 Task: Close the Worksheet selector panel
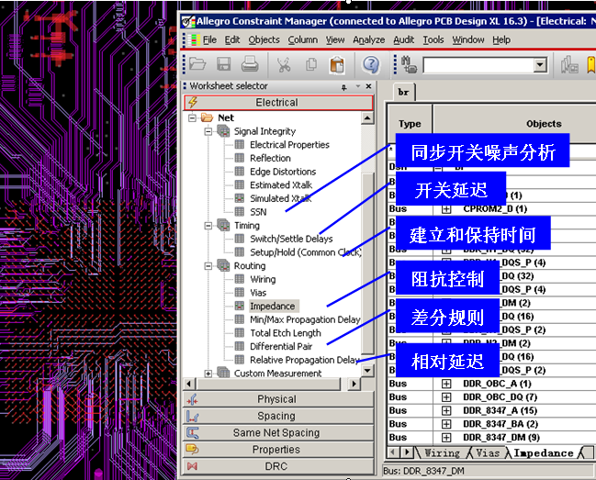(x=368, y=86)
